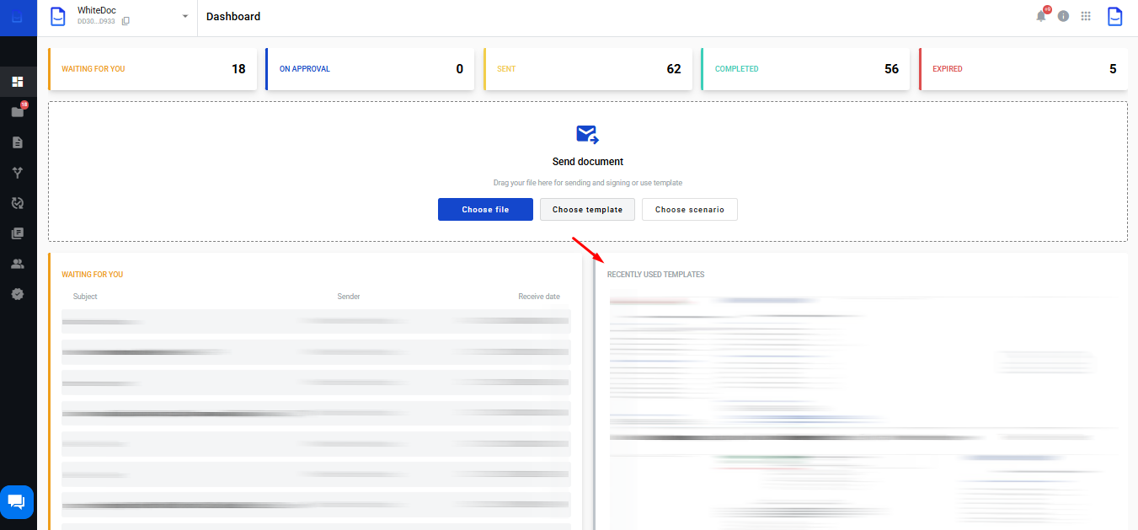Click the Subject column header
The width and height of the screenshot is (1138, 530).
point(85,297)
